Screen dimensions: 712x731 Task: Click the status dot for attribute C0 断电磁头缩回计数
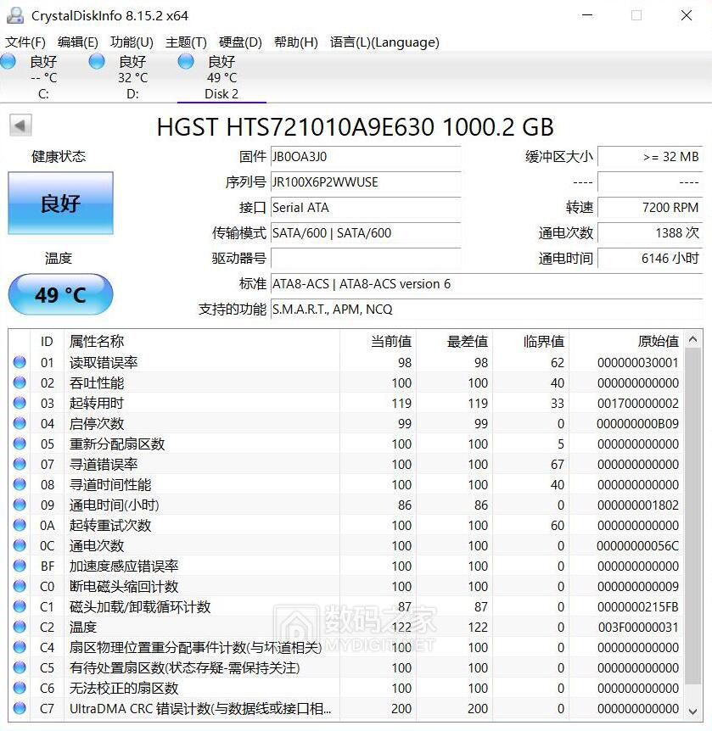coord(20,586)
